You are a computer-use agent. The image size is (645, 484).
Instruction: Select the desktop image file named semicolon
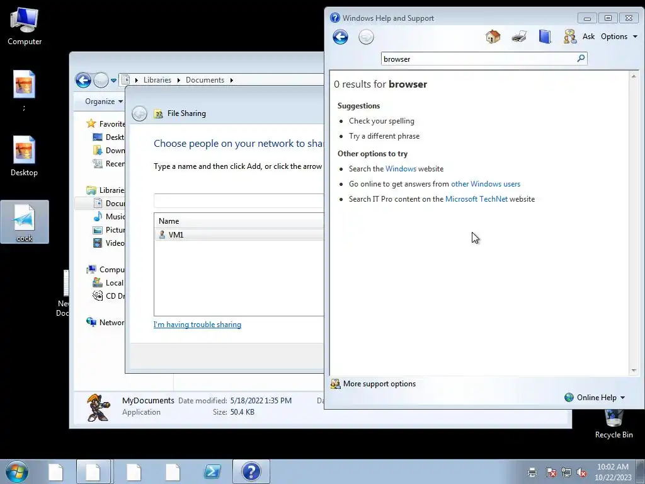pyautogui.click(x=25, y=90)
